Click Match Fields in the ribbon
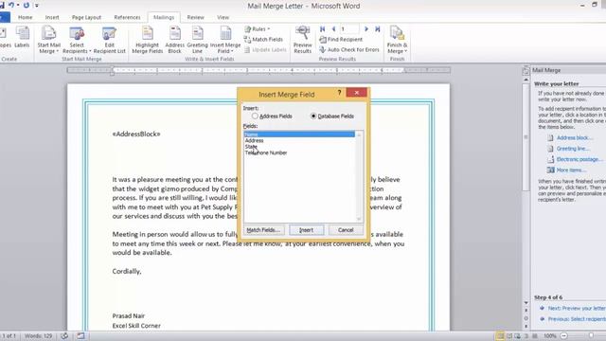The height and width of the screenshot is (341, 606). click(263, 40)
